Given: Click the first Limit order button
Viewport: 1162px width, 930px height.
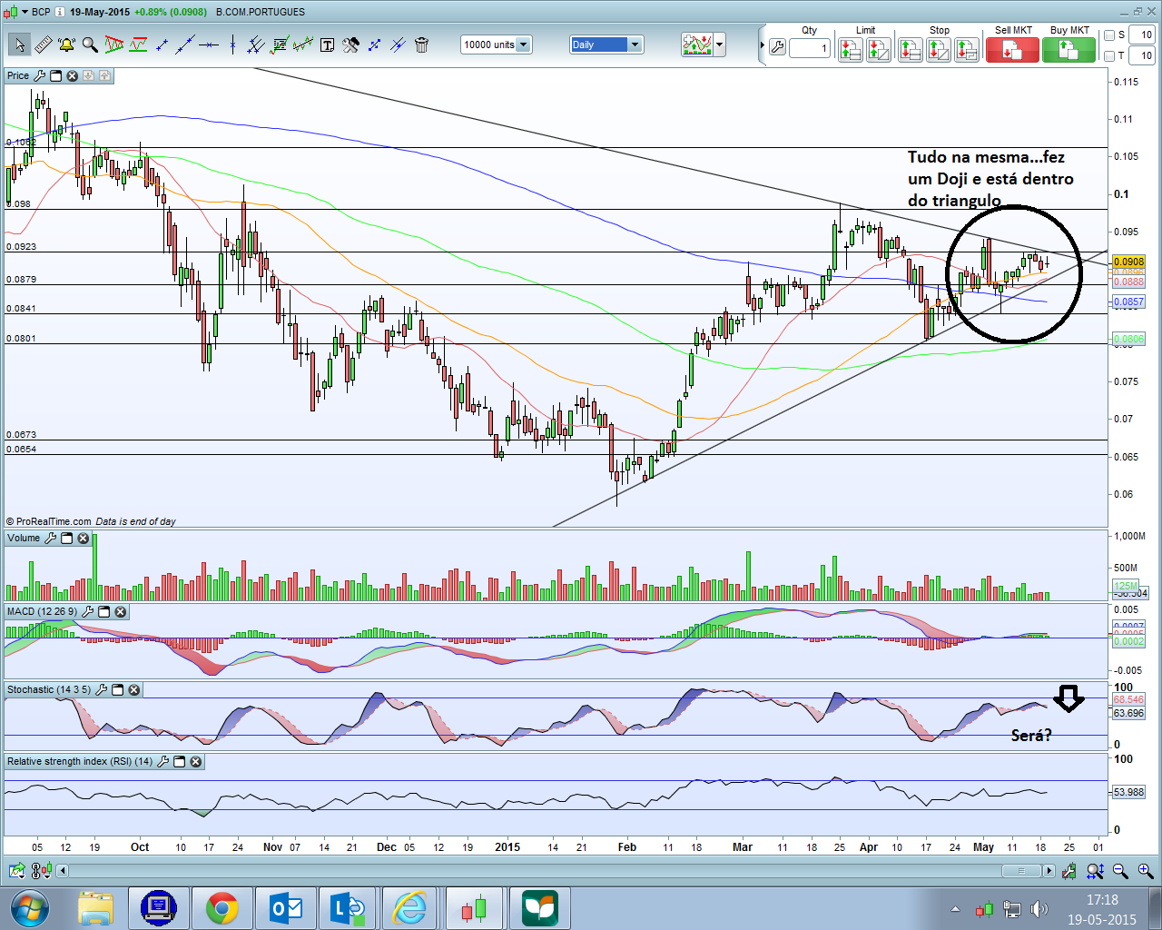Looking at the screenshot, I should coord(850,50).
